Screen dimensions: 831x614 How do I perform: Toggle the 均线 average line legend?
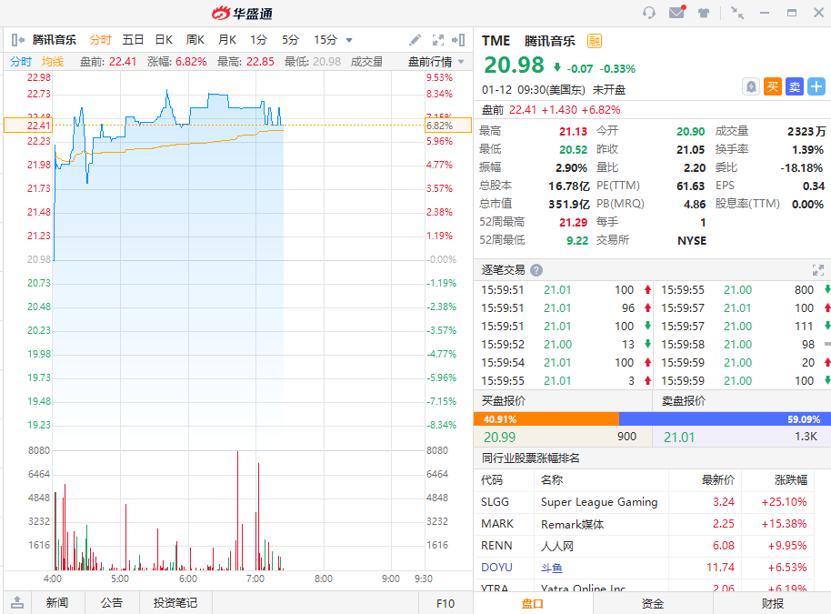[53, 62]
